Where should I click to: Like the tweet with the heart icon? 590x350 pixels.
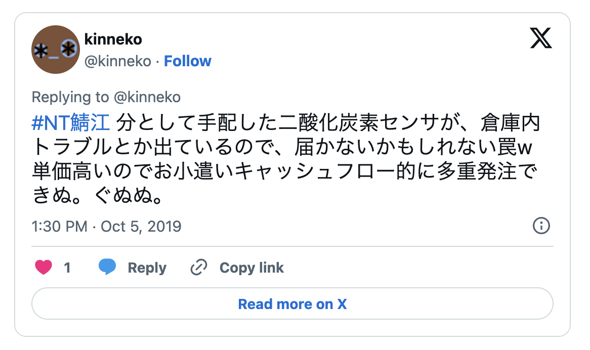[44, 267]
